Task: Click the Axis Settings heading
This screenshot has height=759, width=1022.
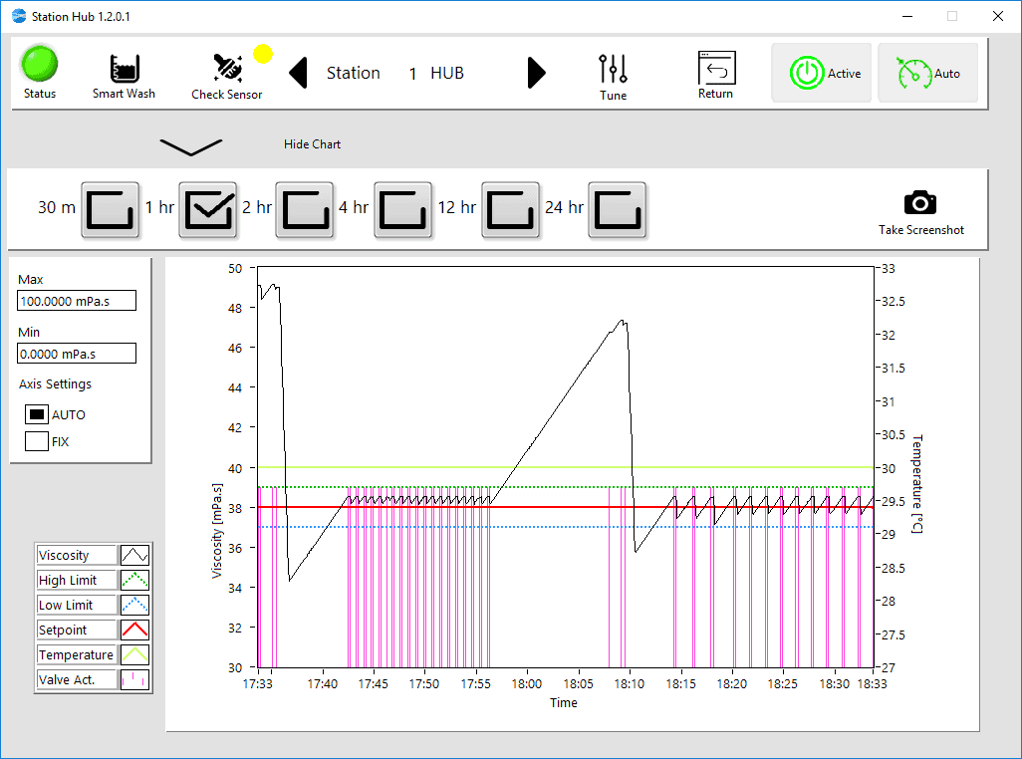Action: pos(56,383)
